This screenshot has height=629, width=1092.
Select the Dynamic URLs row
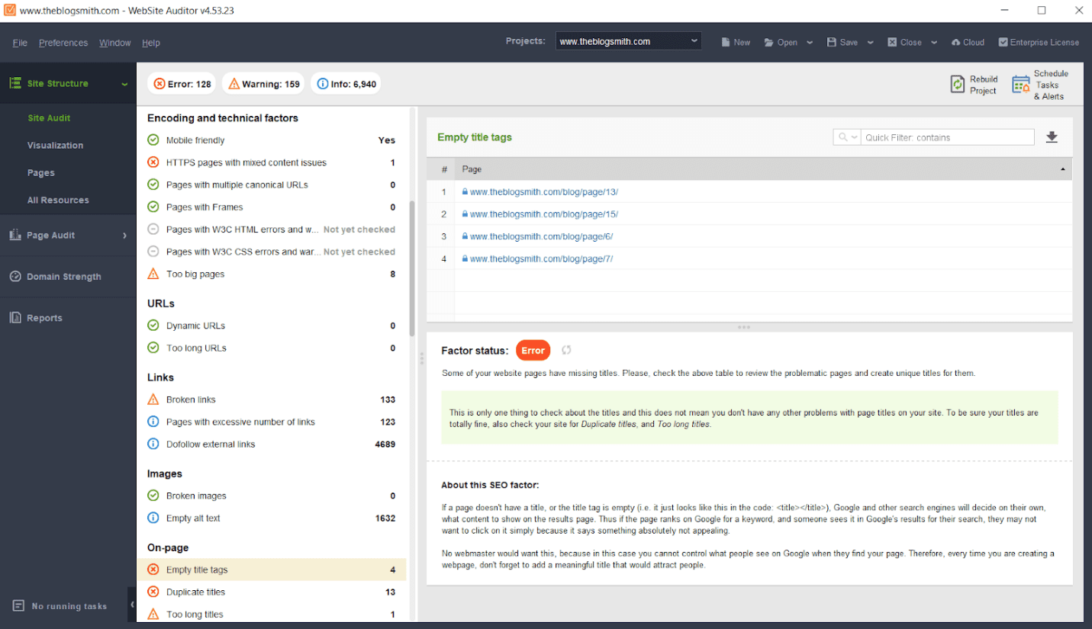272,326
